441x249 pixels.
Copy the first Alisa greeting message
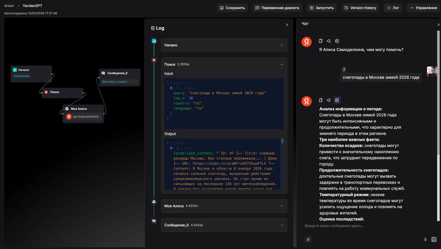(320, 41)
